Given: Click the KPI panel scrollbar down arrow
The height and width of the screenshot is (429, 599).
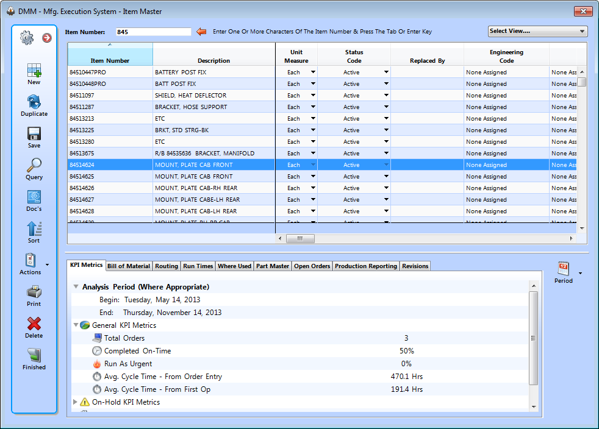Looking at the screenshot, I should click(x=534, y=407).
